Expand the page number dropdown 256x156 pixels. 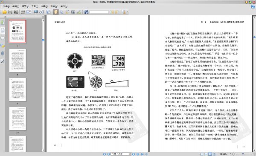pos(130,154)
